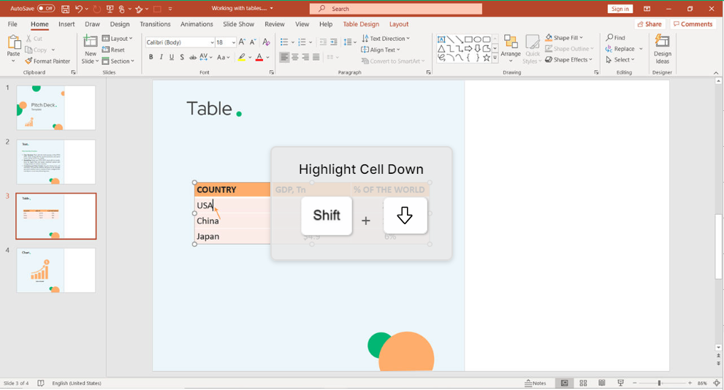724x390 pixels.
Task: Switch to Insert tab
Action: tap(66, 24)
